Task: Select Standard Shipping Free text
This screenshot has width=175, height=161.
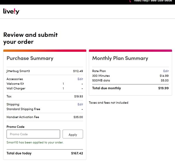Action: (23, 109)
